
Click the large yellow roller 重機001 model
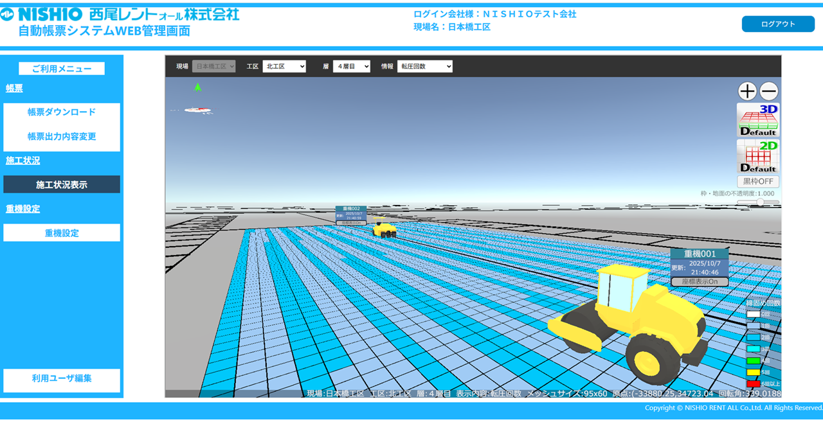629,324
